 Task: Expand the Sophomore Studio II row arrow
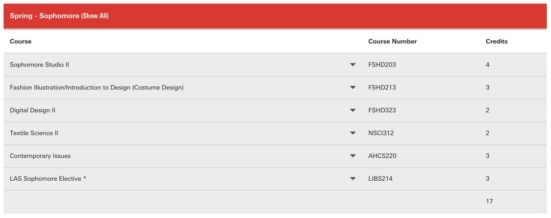pos(353,65)
